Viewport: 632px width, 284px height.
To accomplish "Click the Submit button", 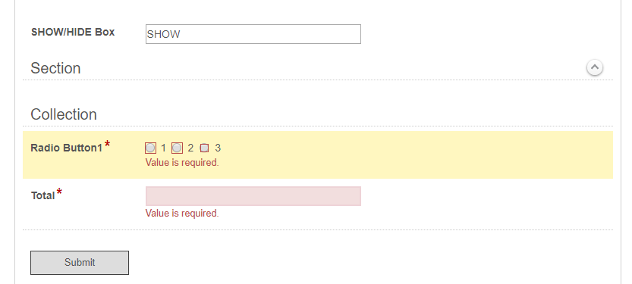I will tap(80, 263).
